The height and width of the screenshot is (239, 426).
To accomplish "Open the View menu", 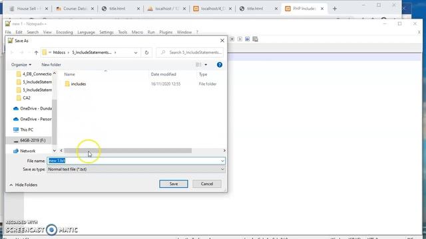I will click(x=47, y=33).
